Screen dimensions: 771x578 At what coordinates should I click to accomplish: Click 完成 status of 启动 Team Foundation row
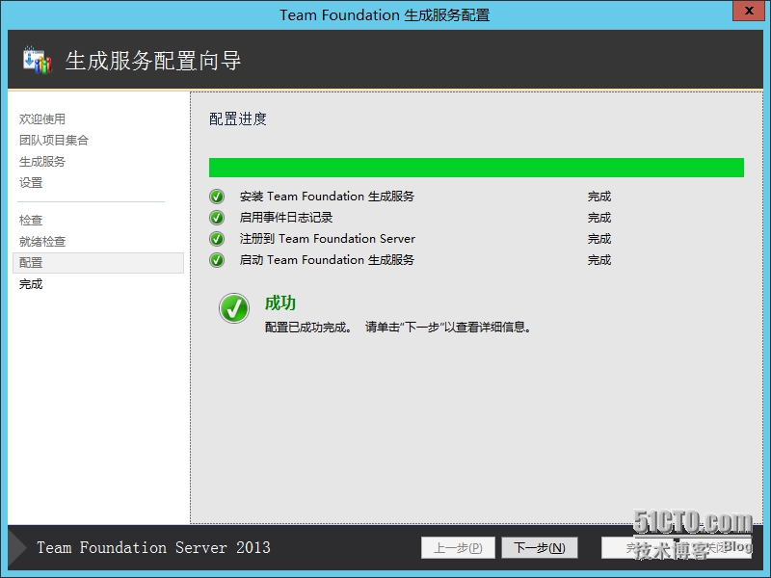pyautogui.click(x=599, y=260)
